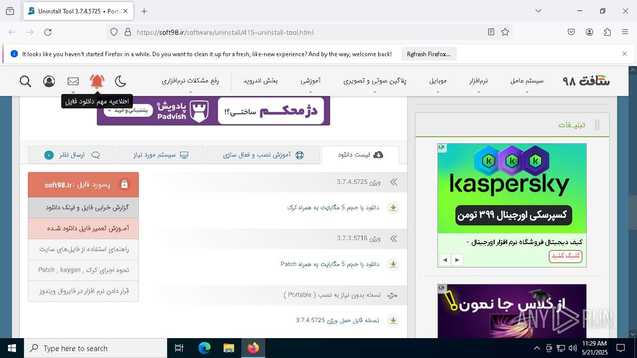
Task: Open a new tab with the plus button
Action: 144,11
